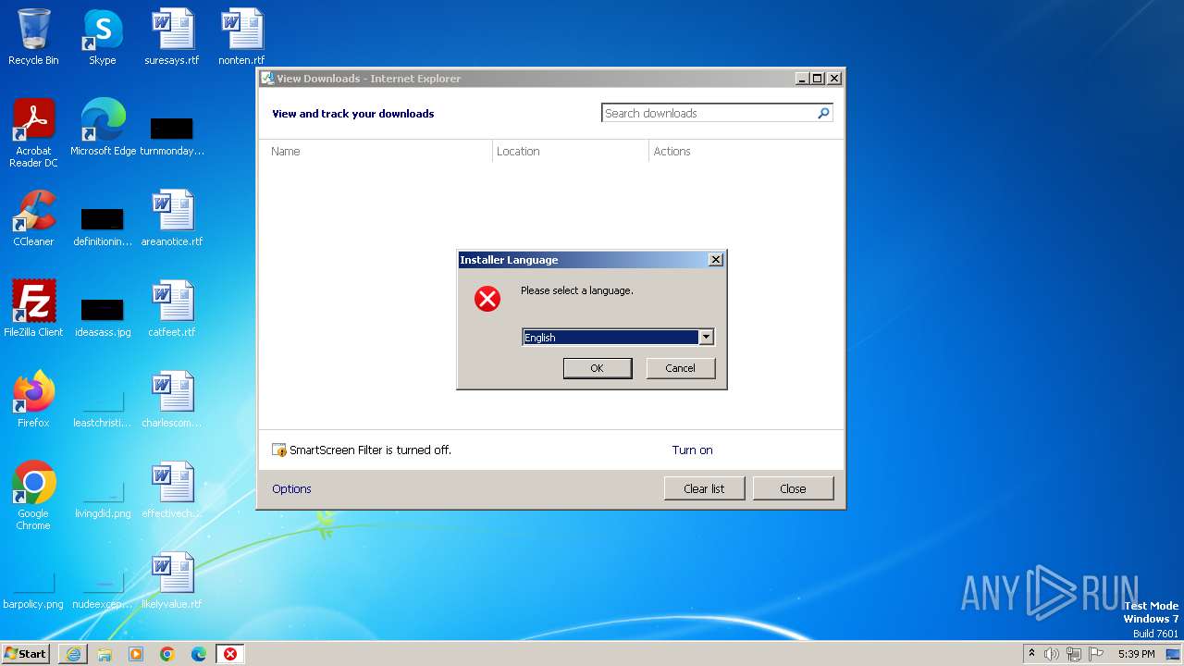Turn on SmartScreen Filter link
This screenshot has height=666, width=1184.
[692, 450]
